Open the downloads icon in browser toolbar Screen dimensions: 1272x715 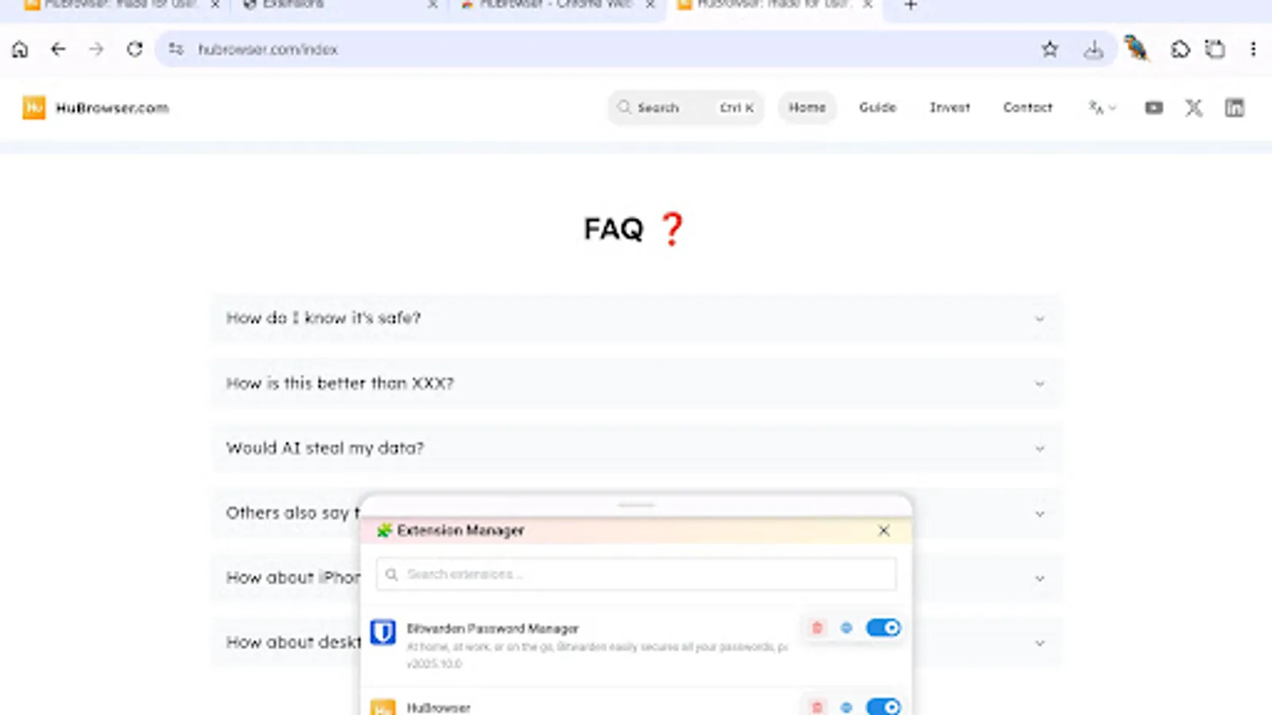pos(1095,49)
